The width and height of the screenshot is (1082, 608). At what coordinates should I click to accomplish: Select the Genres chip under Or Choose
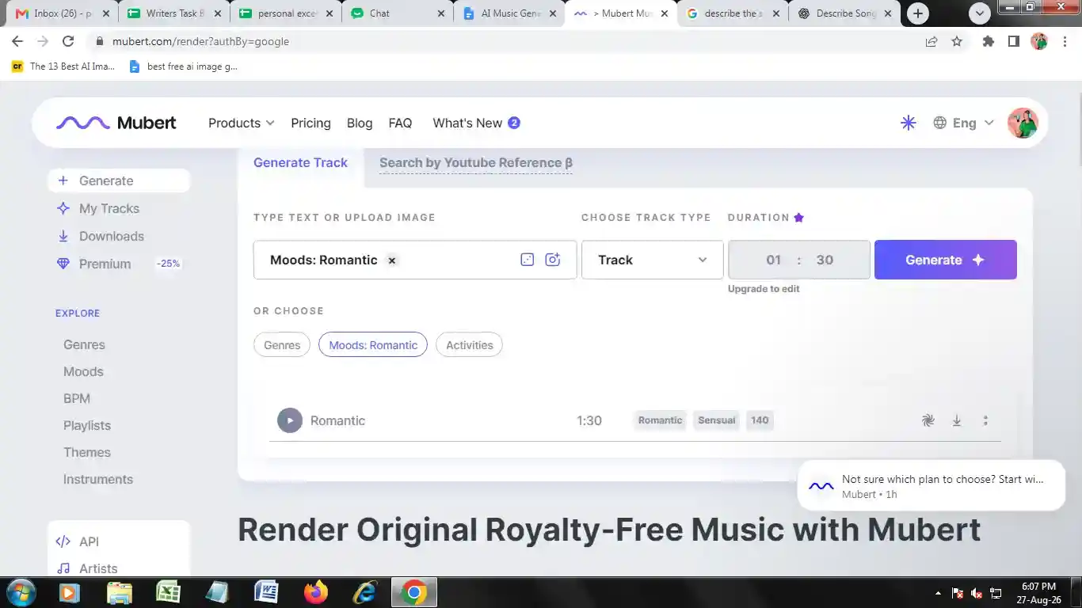[282, 345]
